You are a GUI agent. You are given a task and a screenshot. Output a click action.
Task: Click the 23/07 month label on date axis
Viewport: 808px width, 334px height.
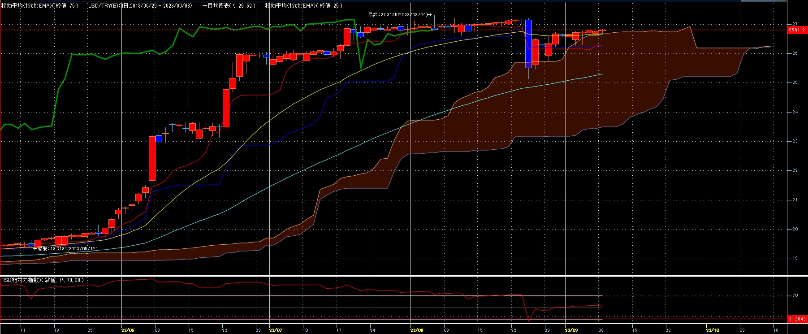coord(276,330)
